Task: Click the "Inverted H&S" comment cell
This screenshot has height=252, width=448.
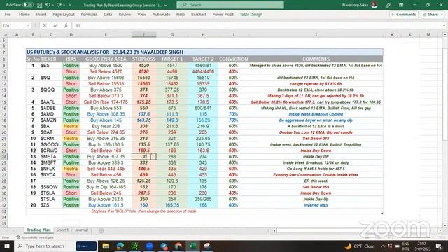Action: coord(316,205)
